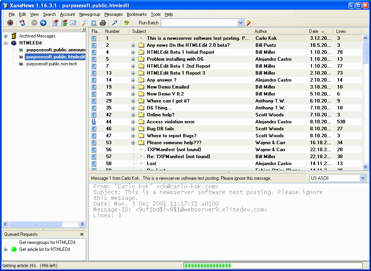The height and width of the screenshot is (271, 371).
Task: Expand 'Get article list for HTMLEDit' queue item
Action: pos(6,249)
